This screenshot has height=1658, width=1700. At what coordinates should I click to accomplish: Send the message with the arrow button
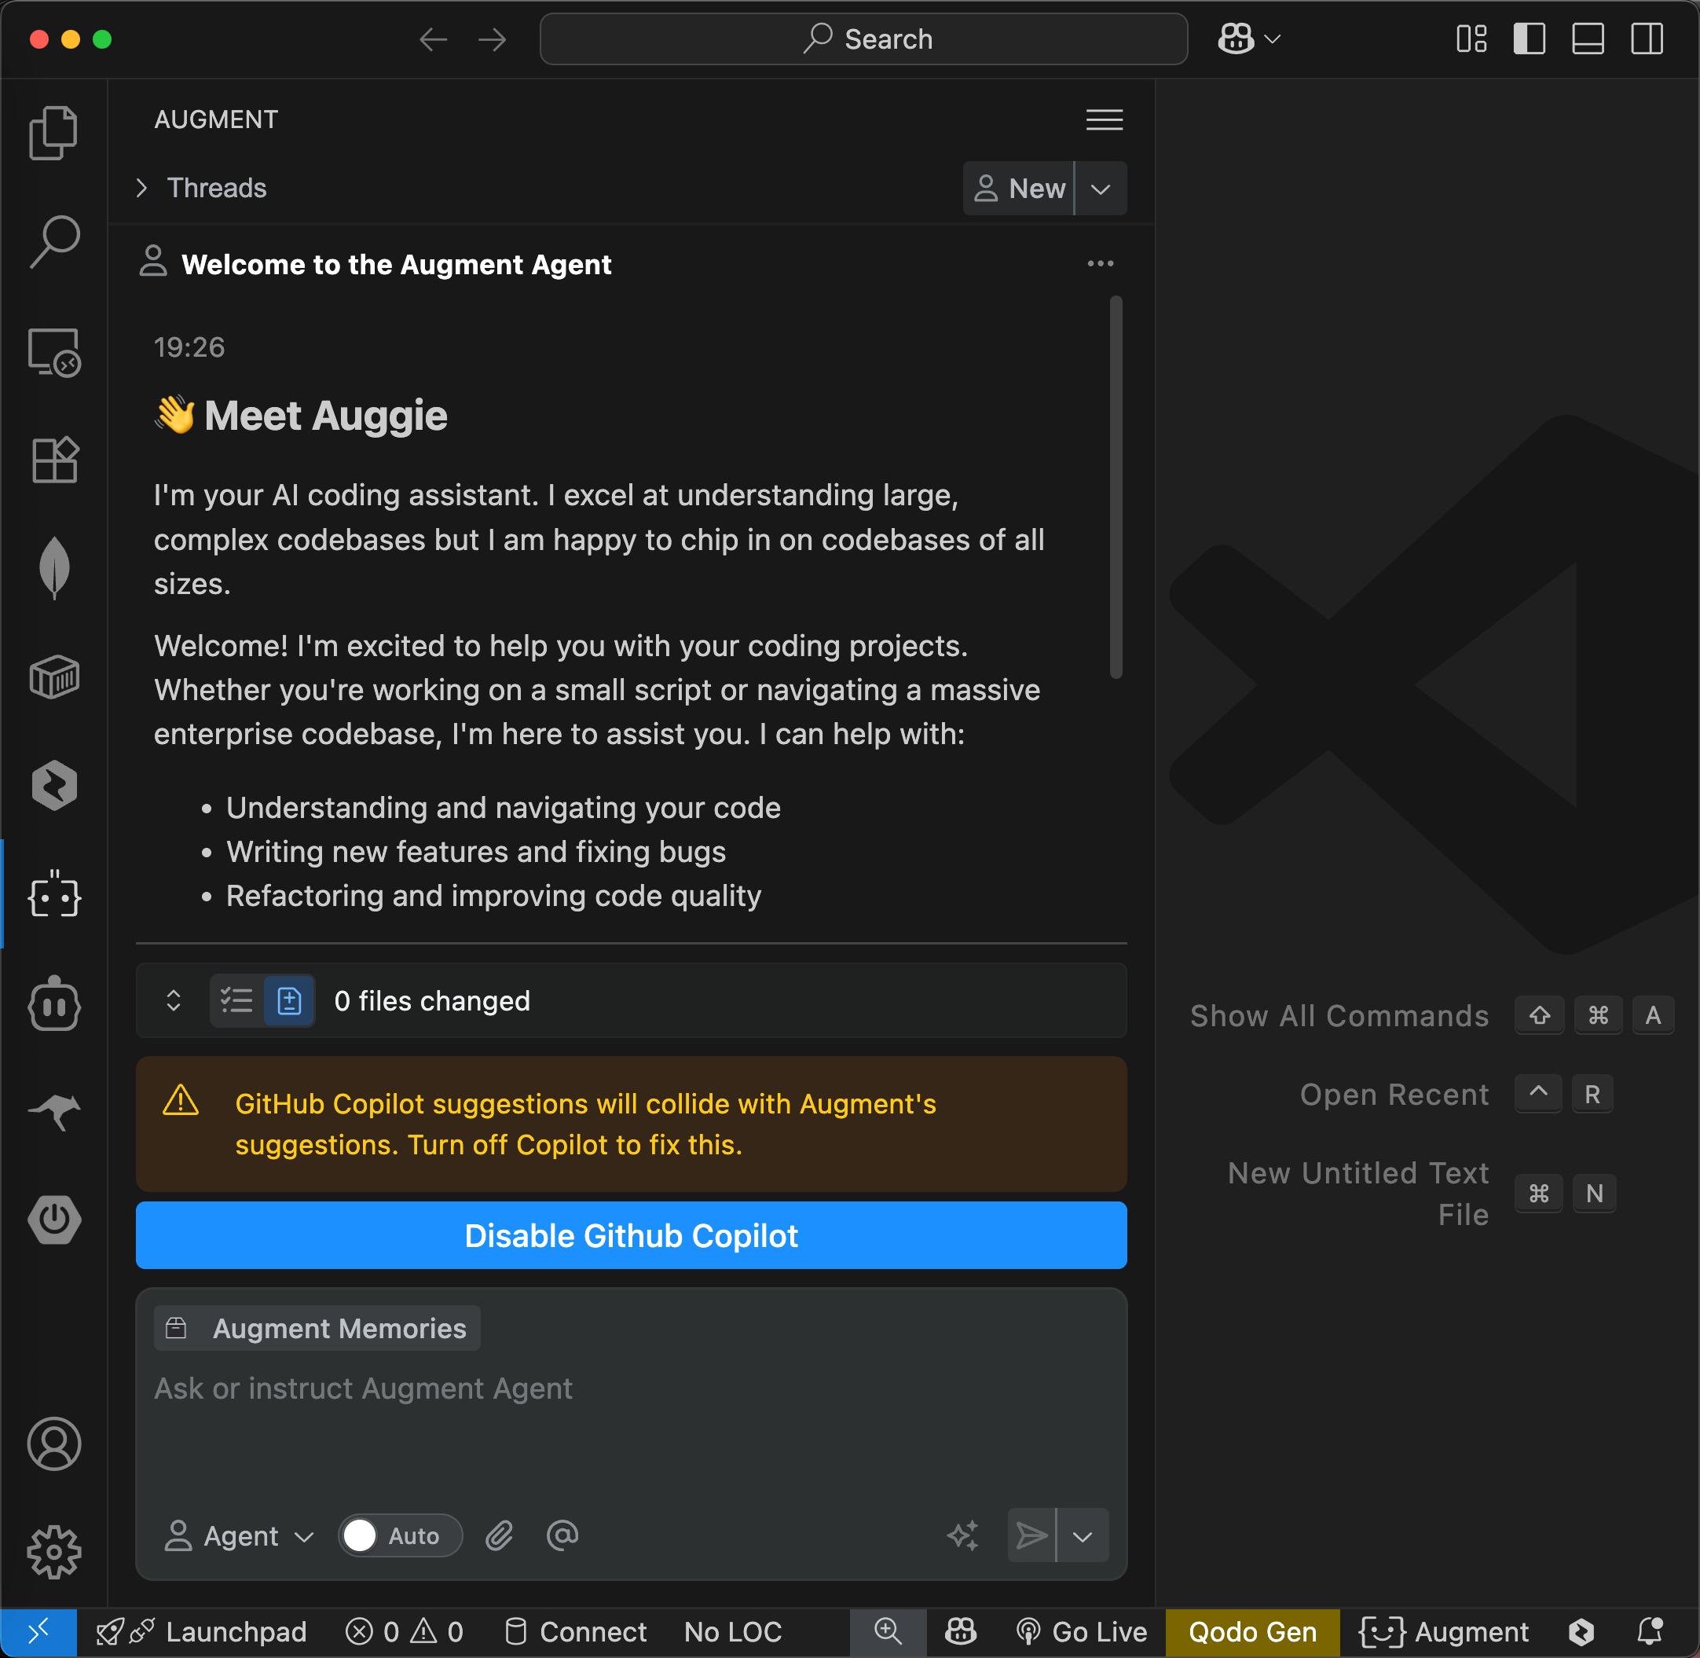tap(1031, 1536)
